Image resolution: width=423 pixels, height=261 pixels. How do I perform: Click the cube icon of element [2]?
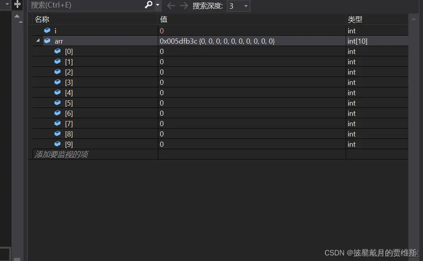point(57,71)
